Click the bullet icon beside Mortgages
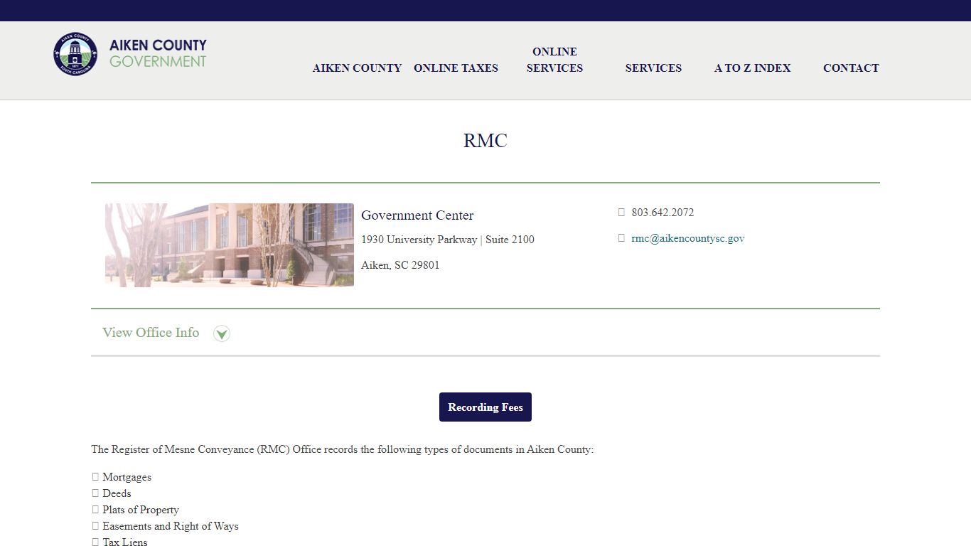Image resolution: width=971 pixels, height=546 pixels. click(95, 477)
